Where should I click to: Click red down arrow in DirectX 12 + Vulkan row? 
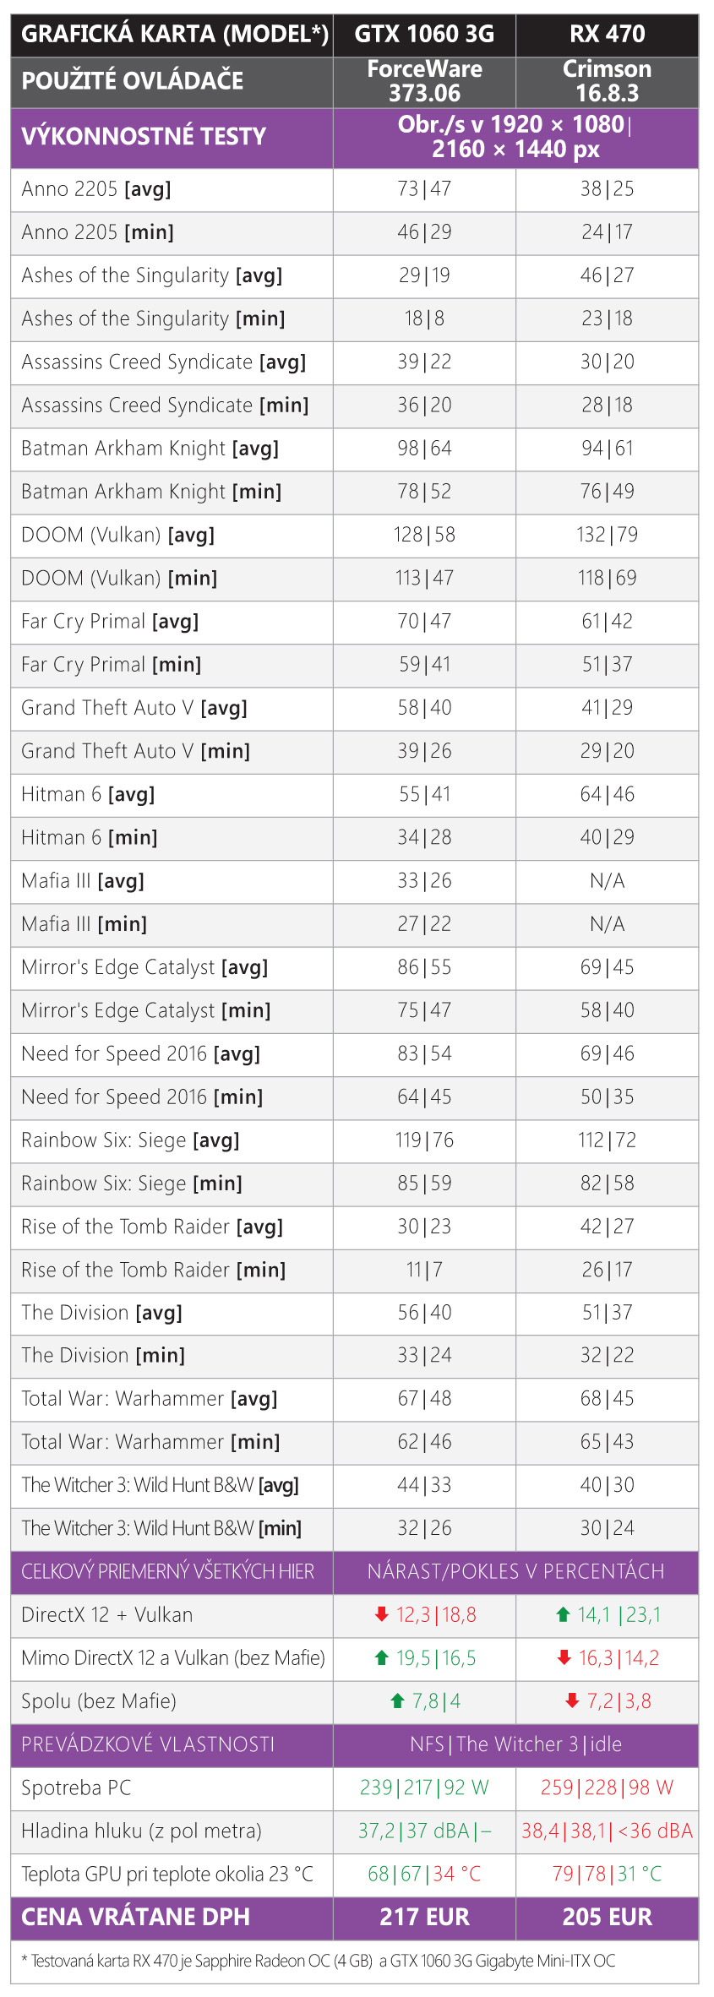click(x=381, y=1614)
